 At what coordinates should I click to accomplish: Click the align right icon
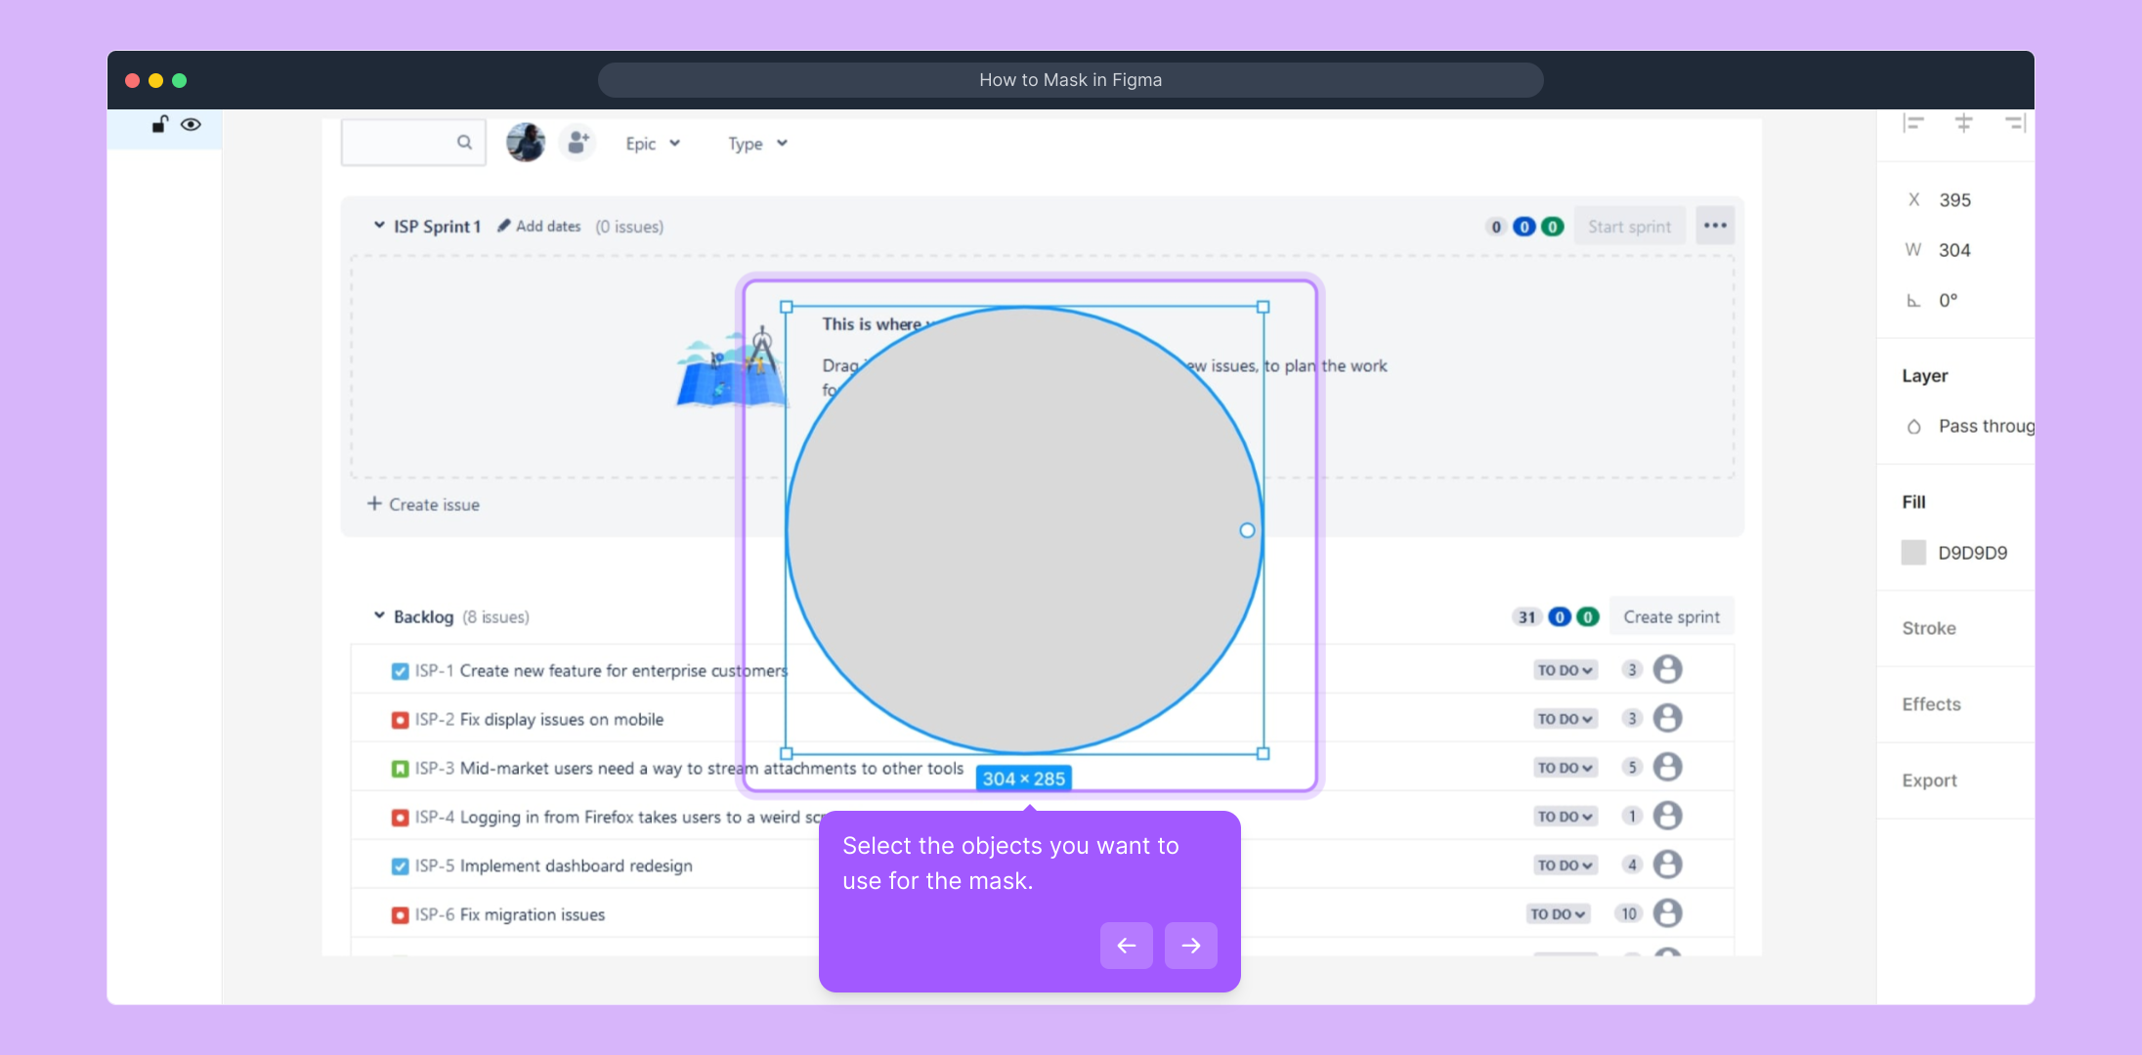2015,123
